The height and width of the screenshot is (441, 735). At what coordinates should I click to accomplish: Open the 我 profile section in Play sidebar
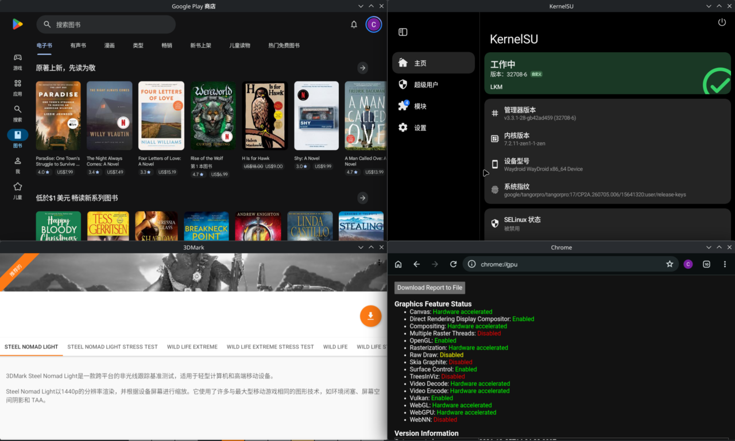pos(18,165)
